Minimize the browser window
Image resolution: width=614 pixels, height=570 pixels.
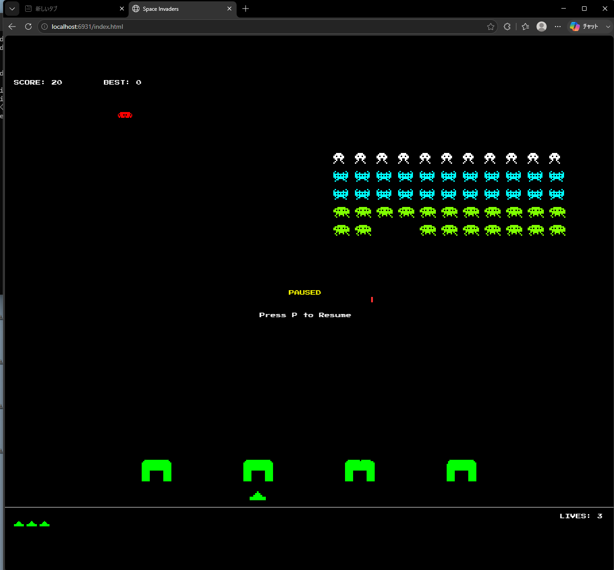[564, 9]
